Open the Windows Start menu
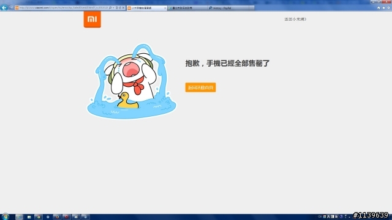Image resolution: width=392 pixels, height=220 pixels. [x=6, y=217]
